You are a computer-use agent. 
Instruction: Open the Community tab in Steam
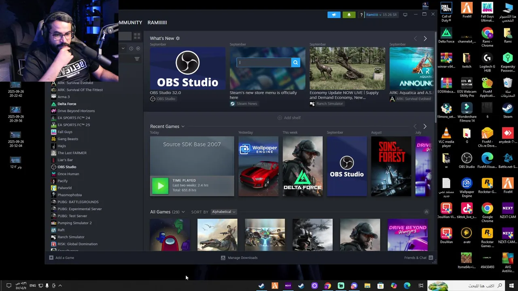[130, 23]
